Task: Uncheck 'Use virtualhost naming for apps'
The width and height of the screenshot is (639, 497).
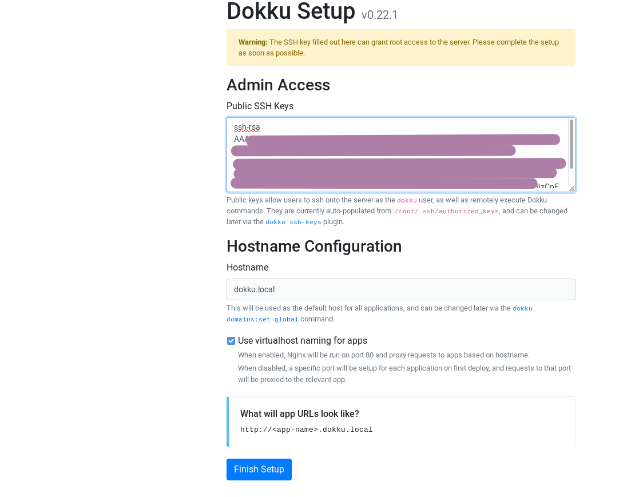Action: pyautogui.click(x=231, y=340)
